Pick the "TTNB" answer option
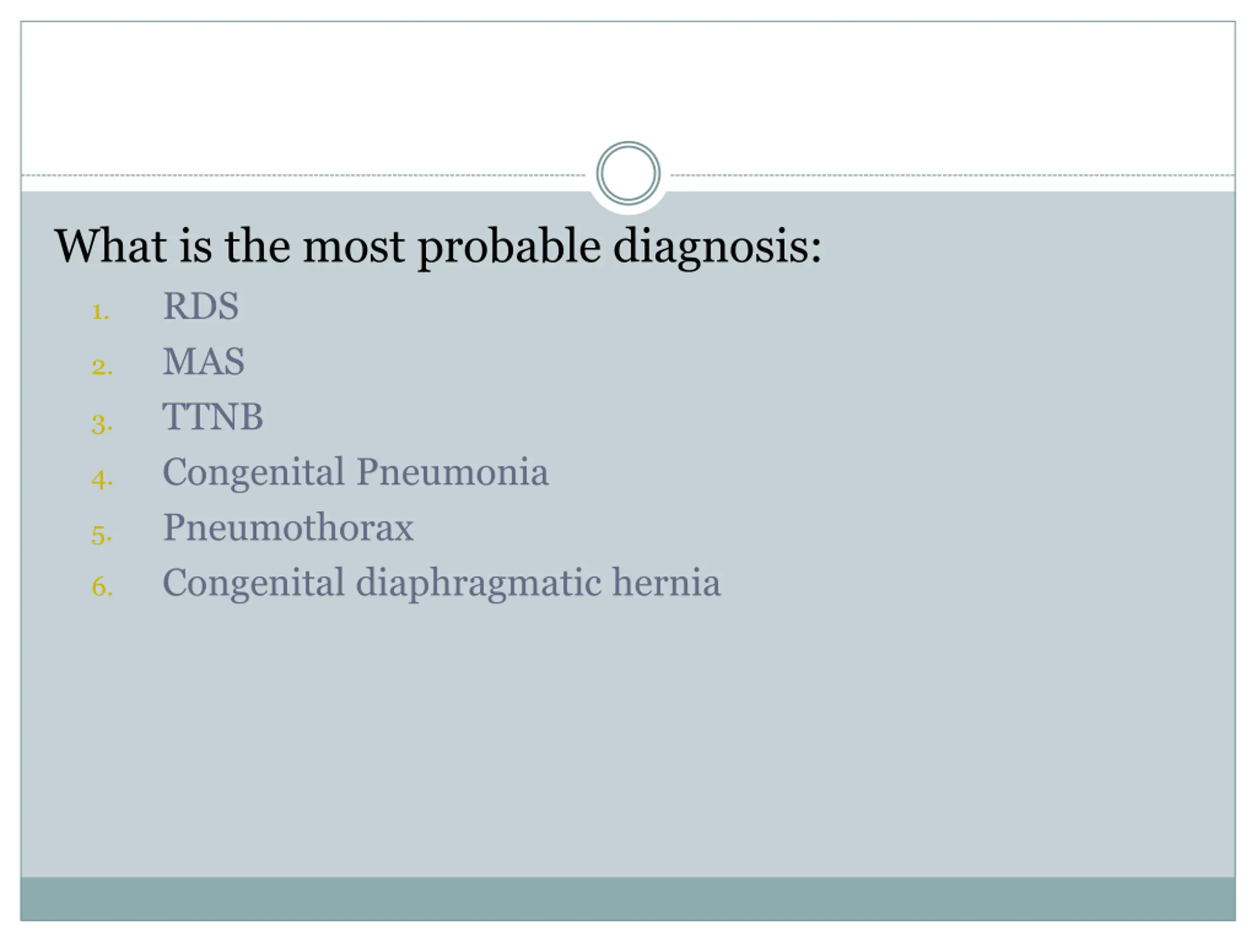 213,417
